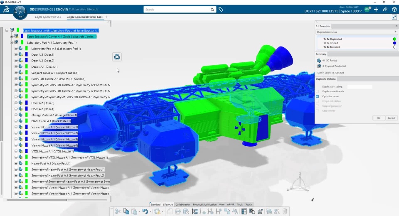Collapse the Laboratory Pod A.1 assembly node
Screen dimensions: 399x216
[x=12, y=42]
